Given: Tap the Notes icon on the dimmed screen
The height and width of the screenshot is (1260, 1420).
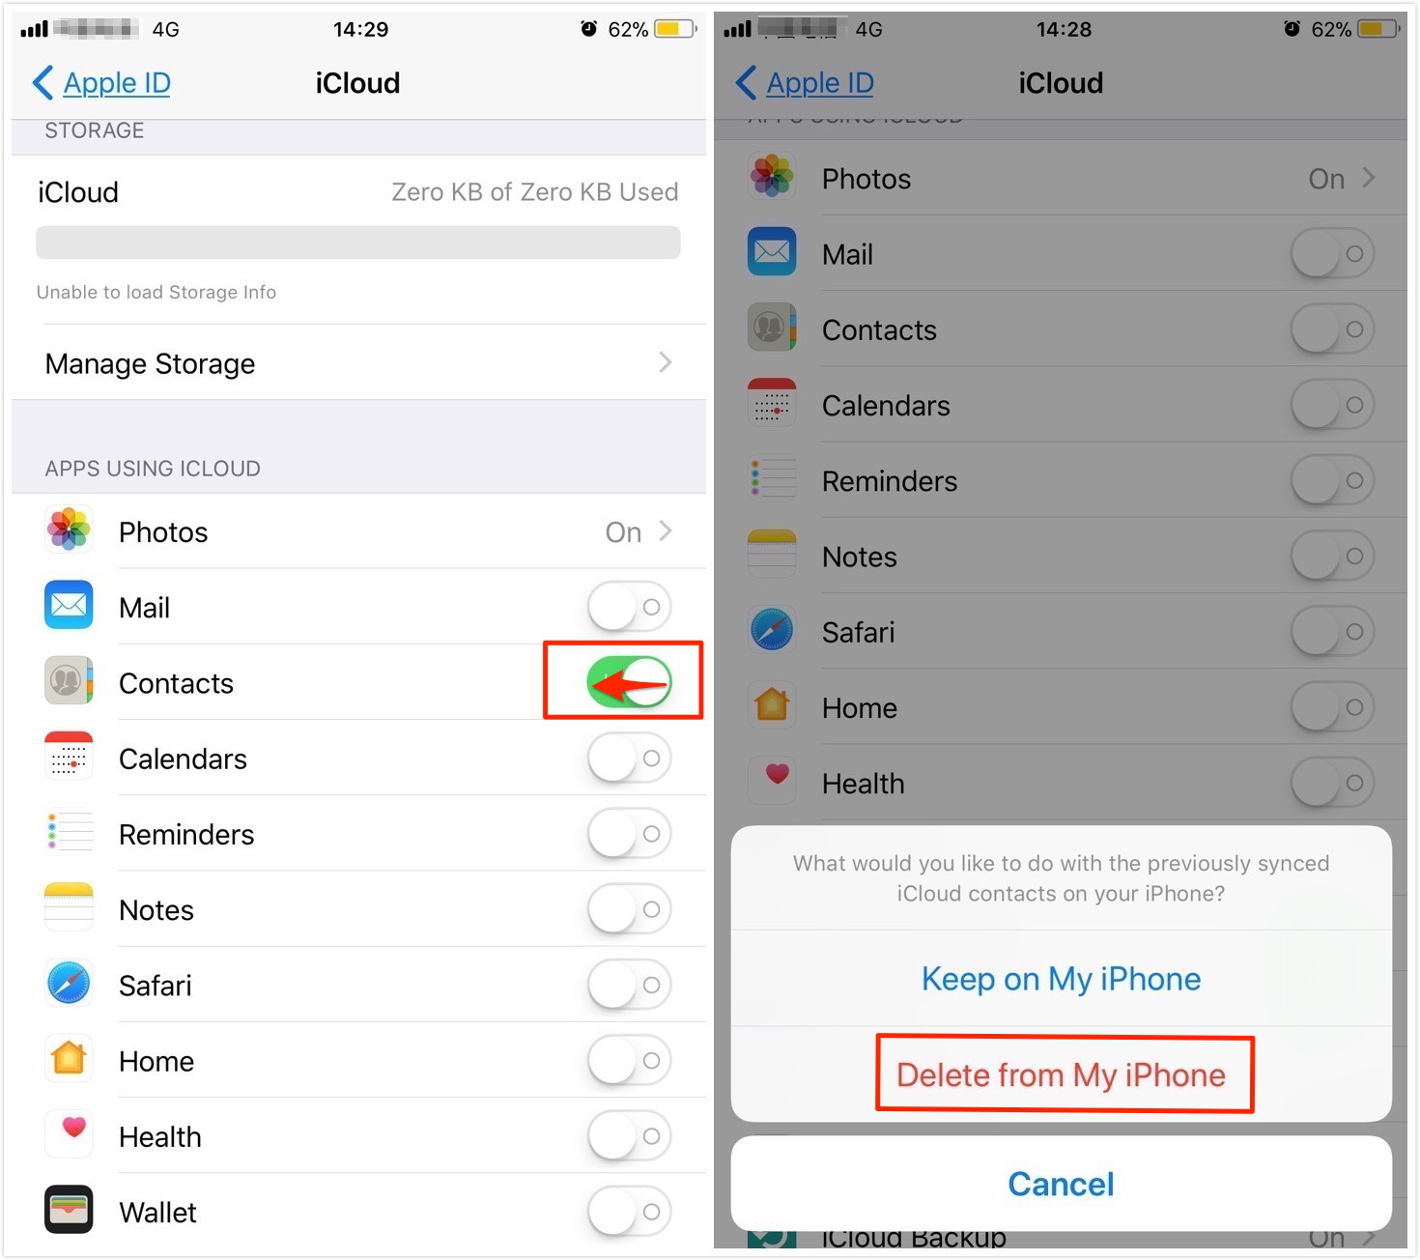Looking at the screenshot, I should [x=772, y=555].
